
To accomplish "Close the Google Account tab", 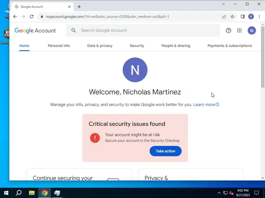I will point(69,7).
